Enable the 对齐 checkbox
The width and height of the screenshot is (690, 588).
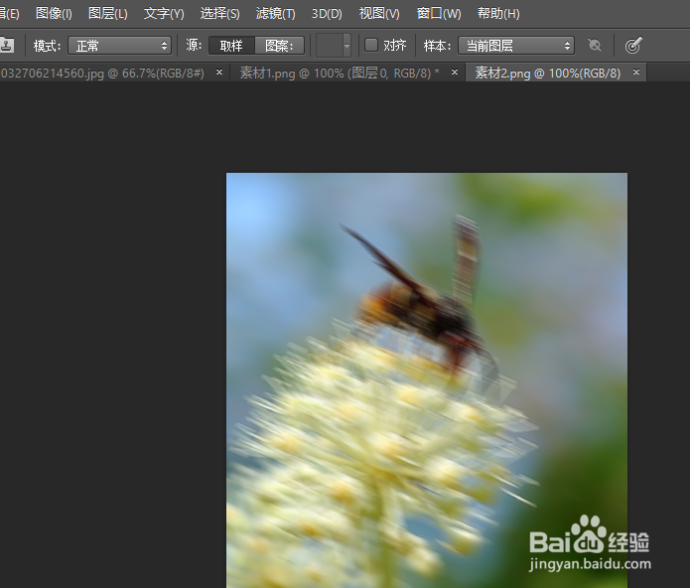371,45
